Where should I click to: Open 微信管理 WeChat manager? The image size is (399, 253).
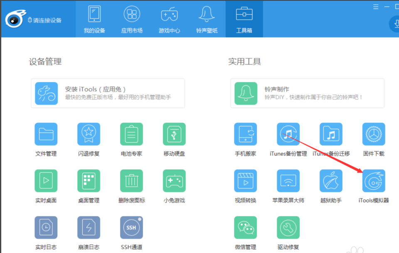pyautogui.click(x=245, y=228)
